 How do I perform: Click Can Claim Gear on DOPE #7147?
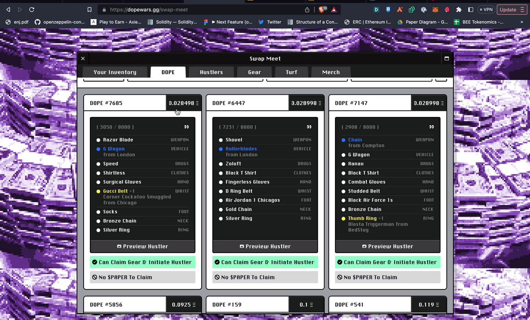click(x=388, y=262)
